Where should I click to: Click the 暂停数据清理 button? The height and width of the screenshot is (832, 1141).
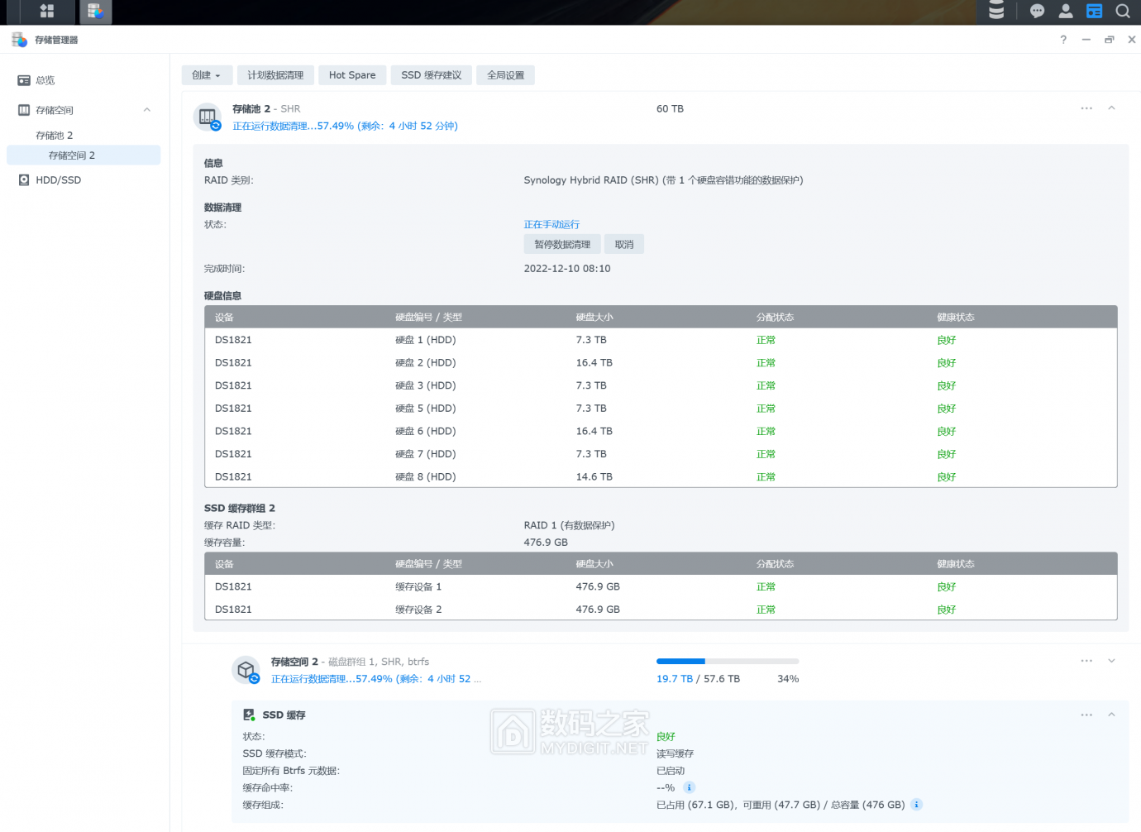tap(562, 245)
